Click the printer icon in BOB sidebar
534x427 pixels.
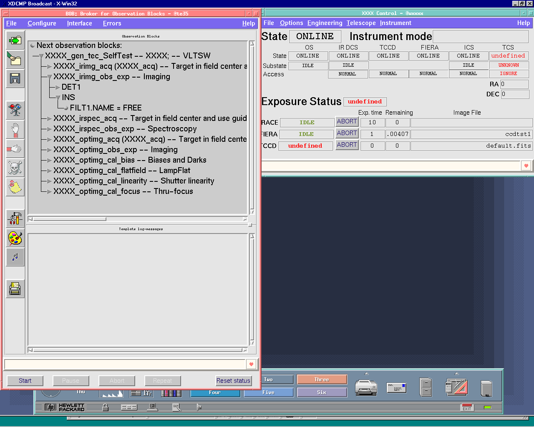tap(15, 289)
